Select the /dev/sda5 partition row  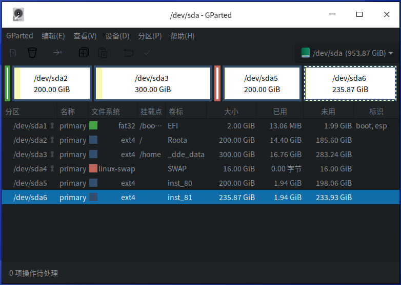coord(200,183)
